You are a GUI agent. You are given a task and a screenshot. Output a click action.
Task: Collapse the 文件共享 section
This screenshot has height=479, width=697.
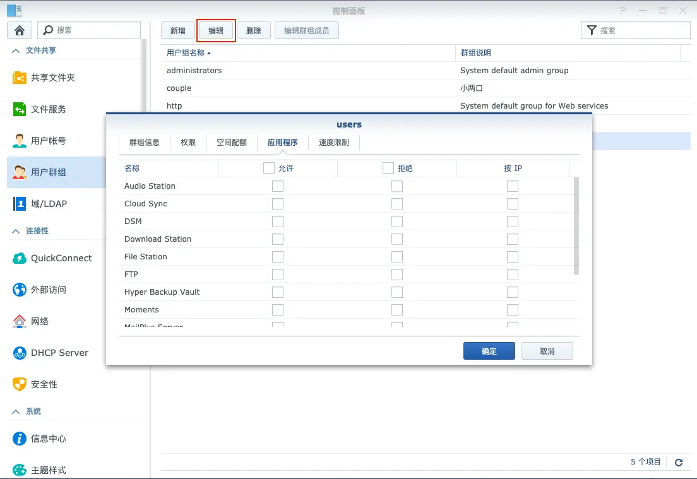16,50
